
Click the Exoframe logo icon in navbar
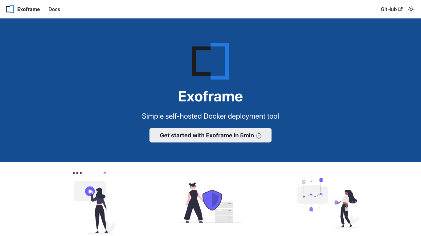pyautogui.click(x=10, y=9)
